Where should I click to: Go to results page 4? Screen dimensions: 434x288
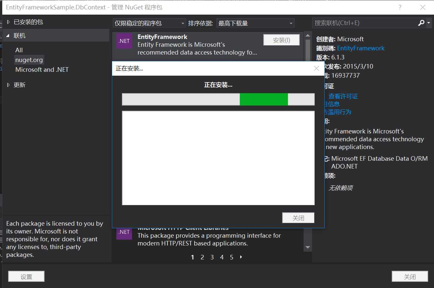tap(222, 257)
